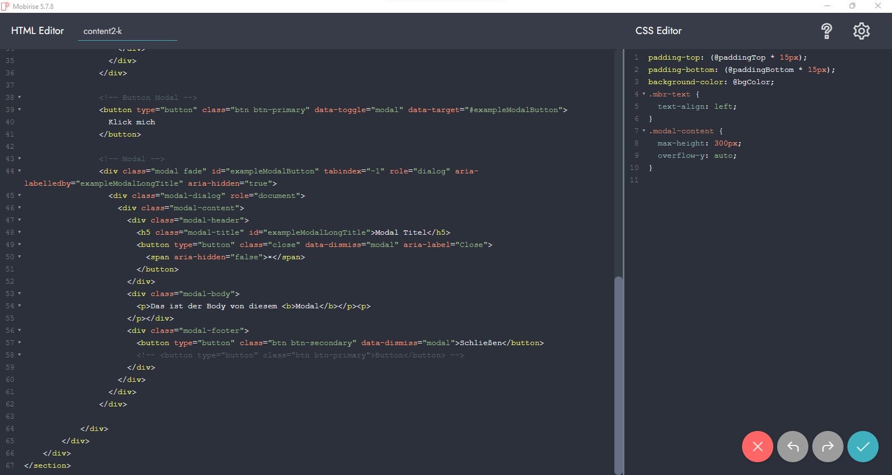Click the undo arrow button
The width and height of the screenshot is (892, 475).
pos(792,447)
